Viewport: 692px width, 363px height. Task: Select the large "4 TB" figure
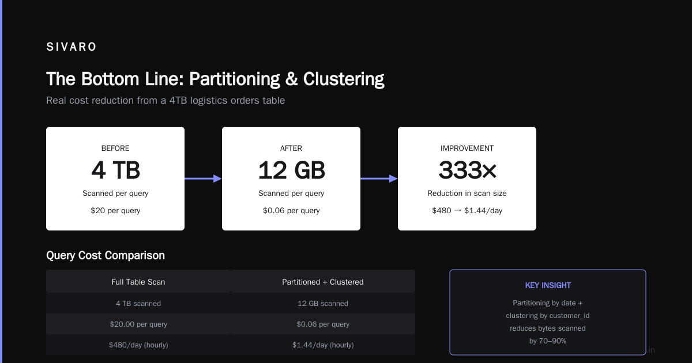coord(115,171)
